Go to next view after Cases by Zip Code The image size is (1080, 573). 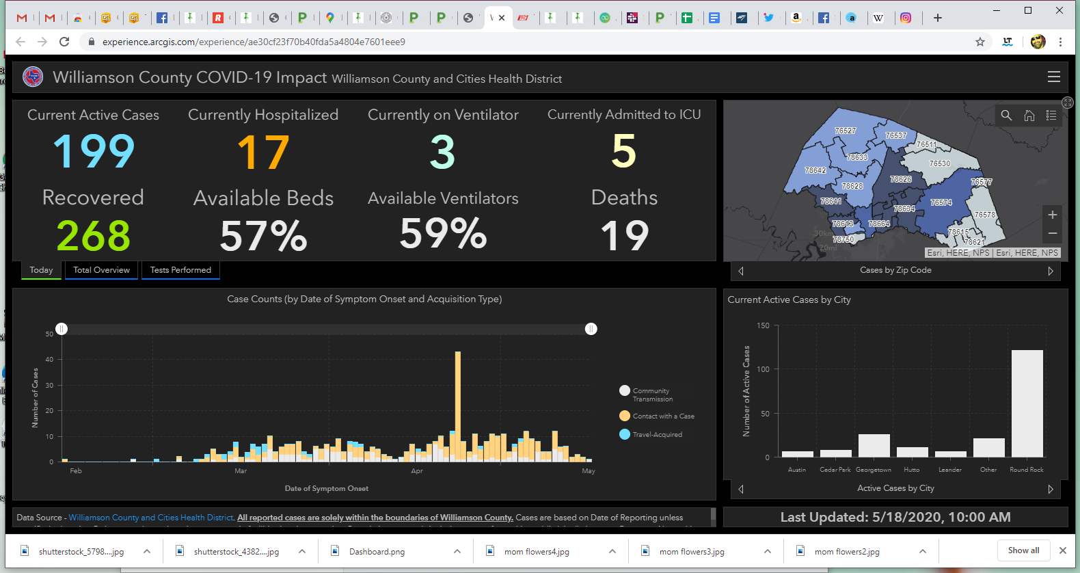tap(1051, 271)
